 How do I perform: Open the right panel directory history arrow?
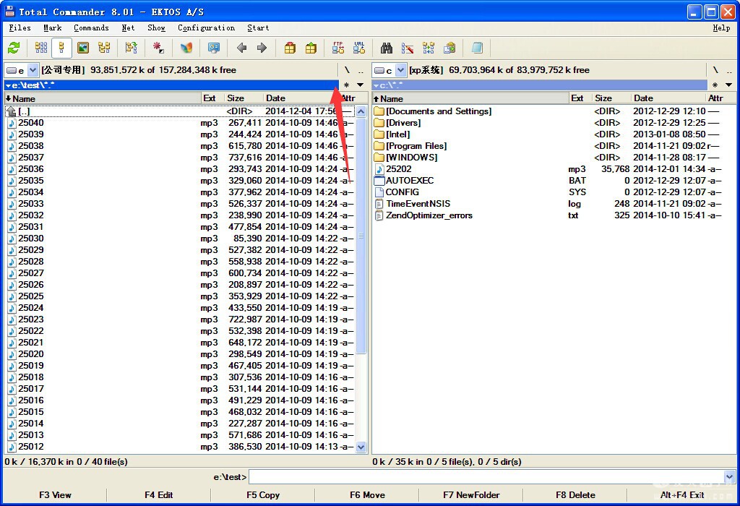728,85
